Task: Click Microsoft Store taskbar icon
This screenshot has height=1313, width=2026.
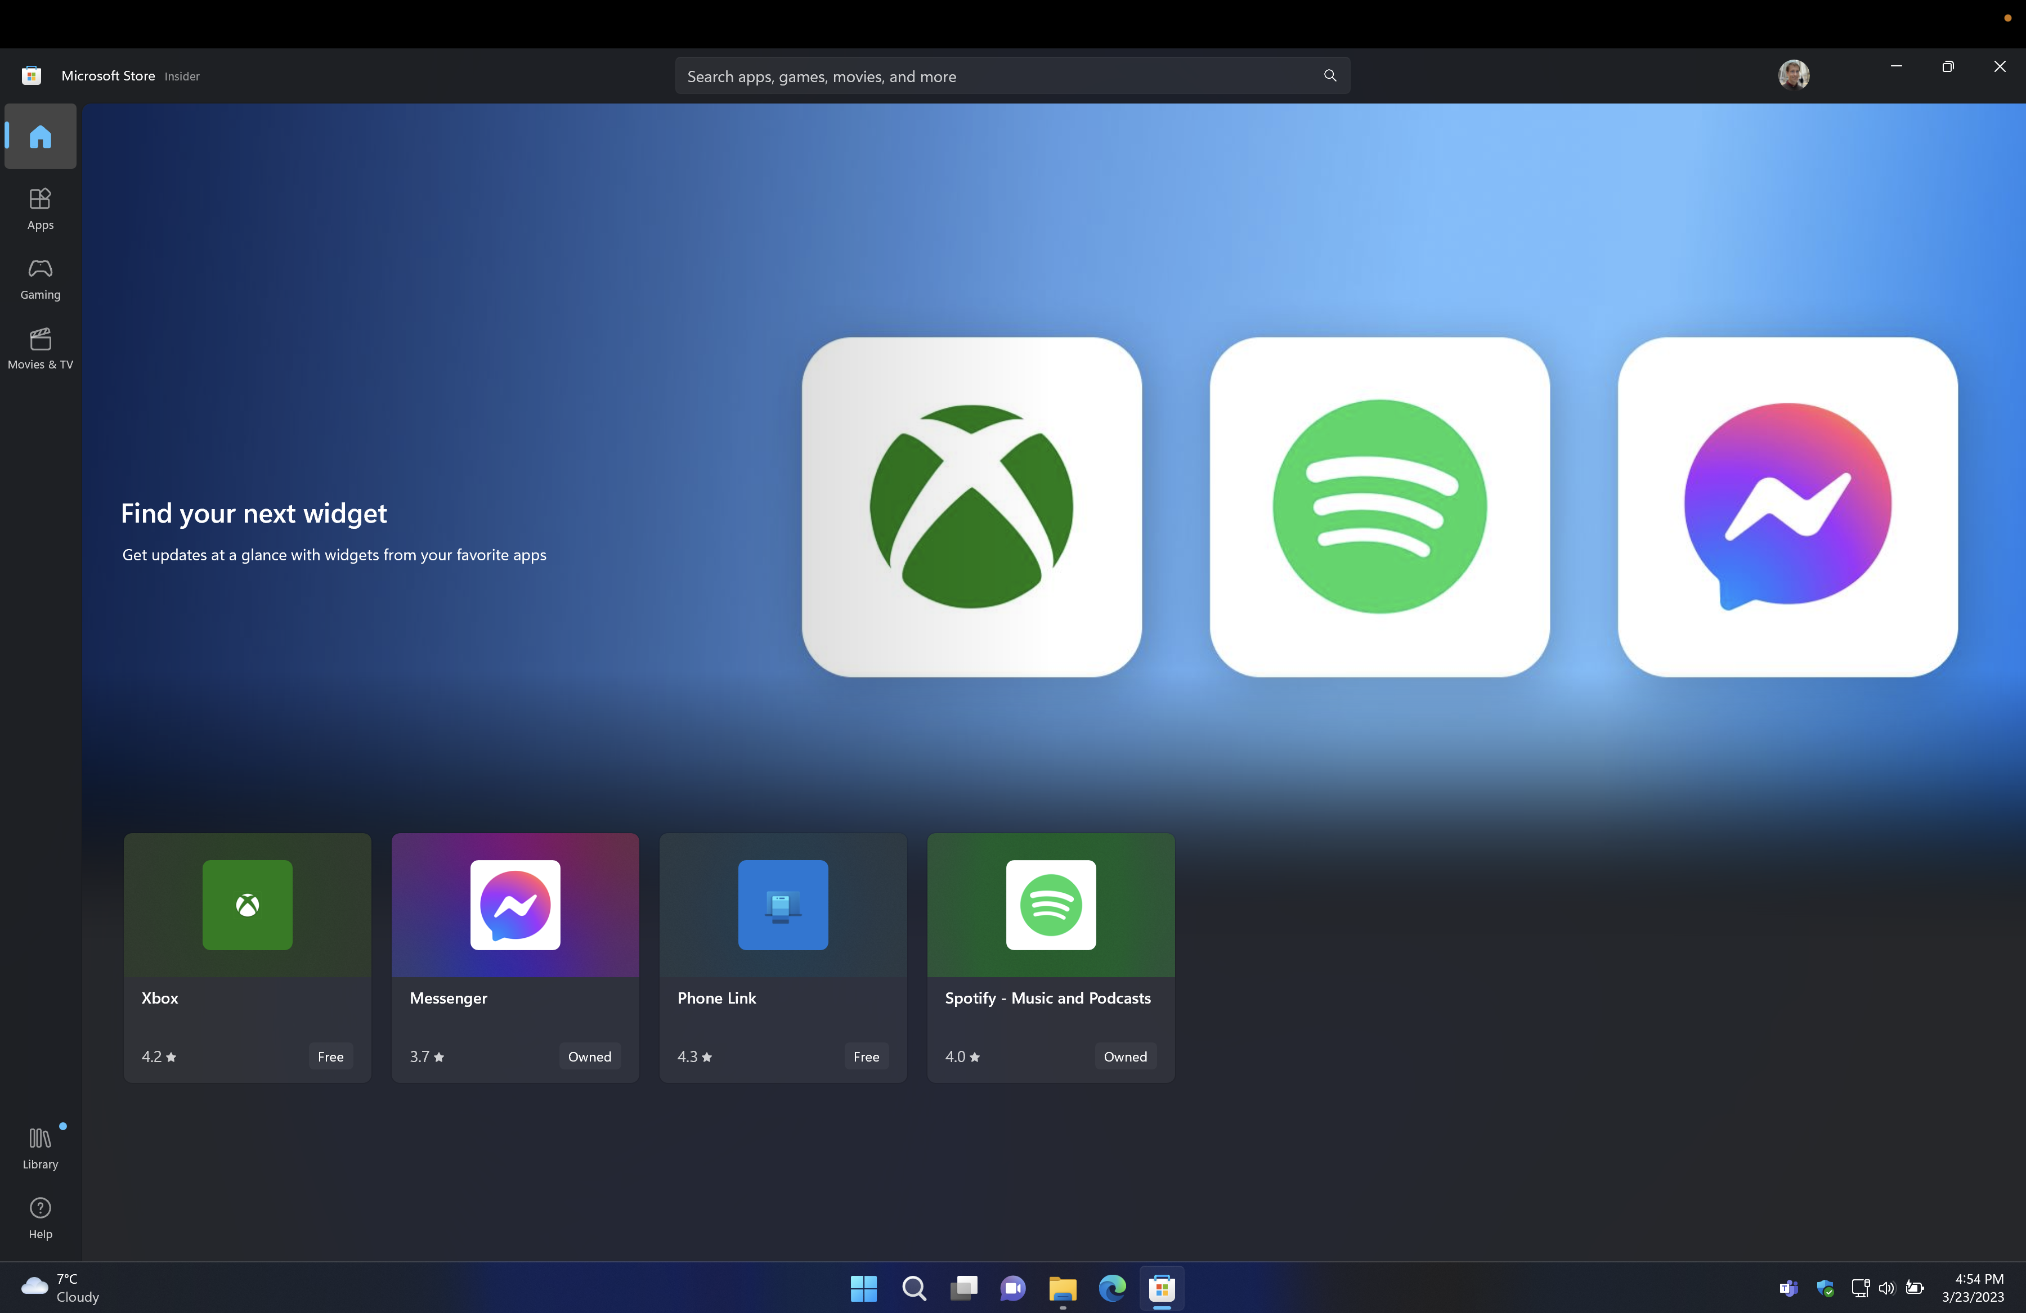Action: 1162,1288
